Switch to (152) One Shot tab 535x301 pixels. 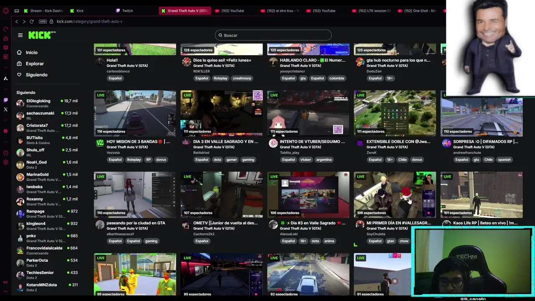[x=417, y=11]
